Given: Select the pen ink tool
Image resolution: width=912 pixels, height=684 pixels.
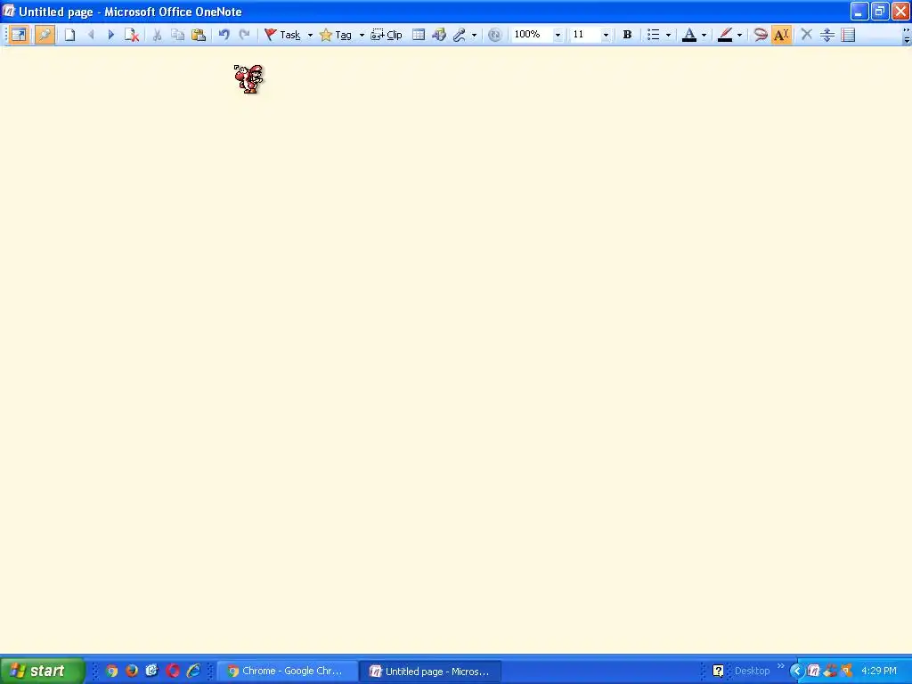Looking at the screenshot, I should click(x=725, y=35).
